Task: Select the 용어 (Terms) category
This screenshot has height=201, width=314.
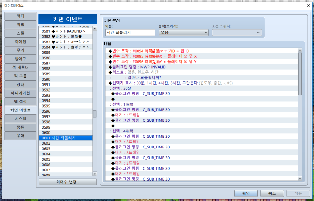Action: (x=20, y=136)
